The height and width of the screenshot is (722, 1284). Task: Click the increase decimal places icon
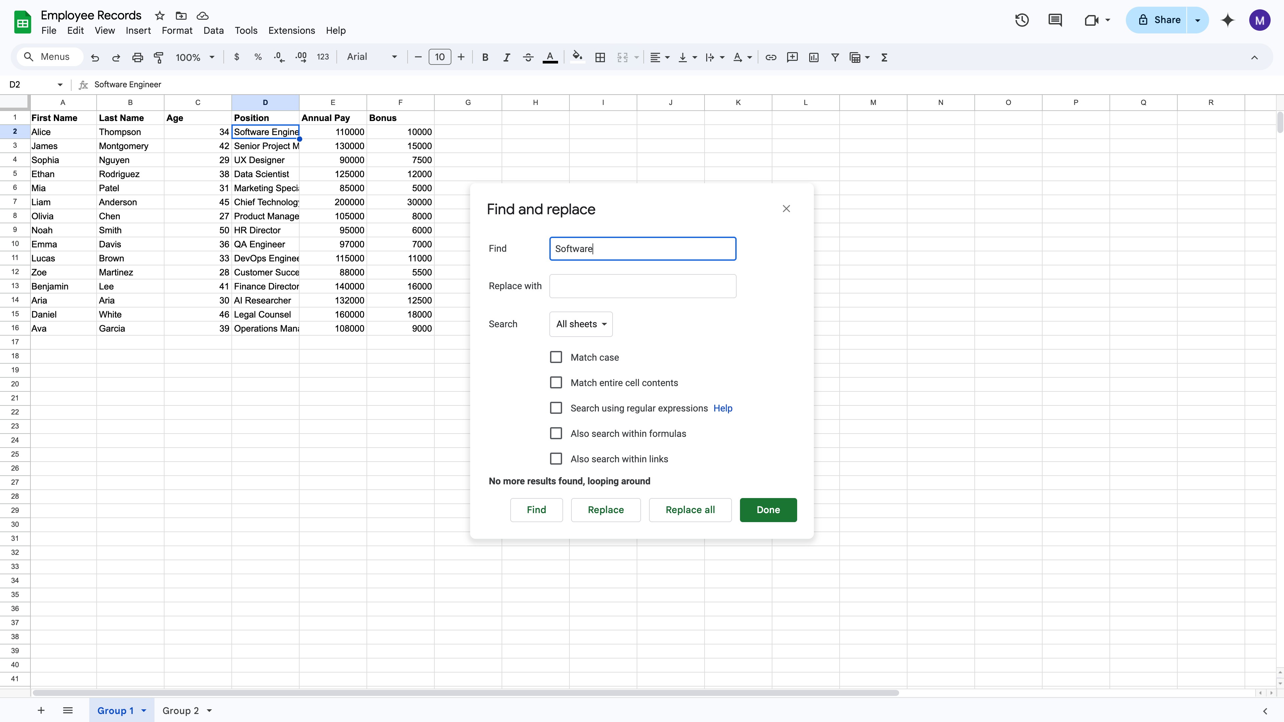pyautogui.click(x=301, y=57)
